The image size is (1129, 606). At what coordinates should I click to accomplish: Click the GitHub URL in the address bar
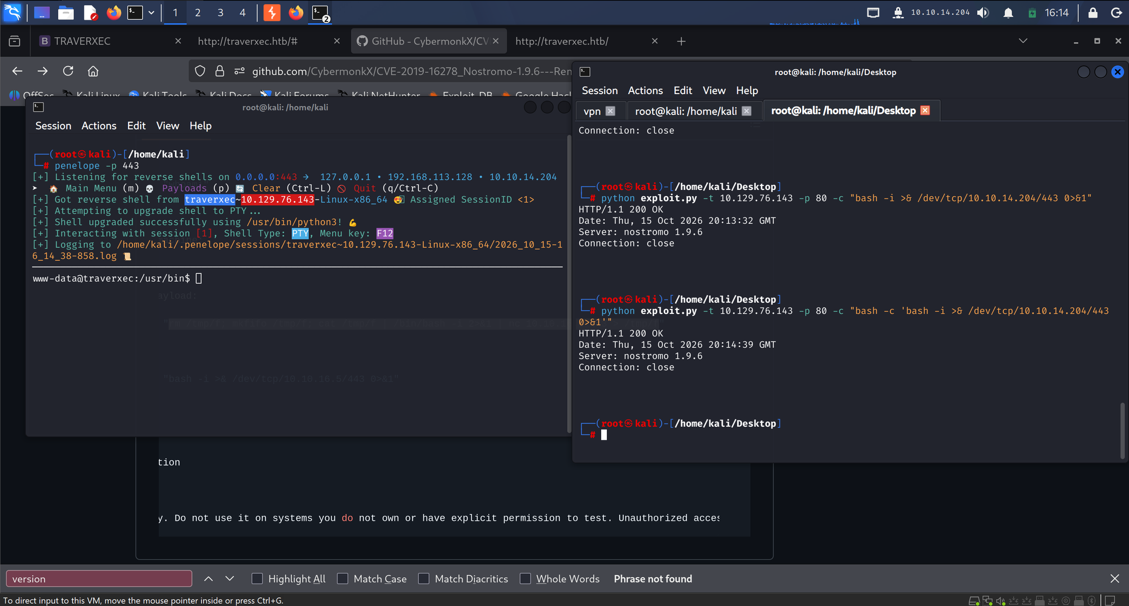click(x=412, y=71)
